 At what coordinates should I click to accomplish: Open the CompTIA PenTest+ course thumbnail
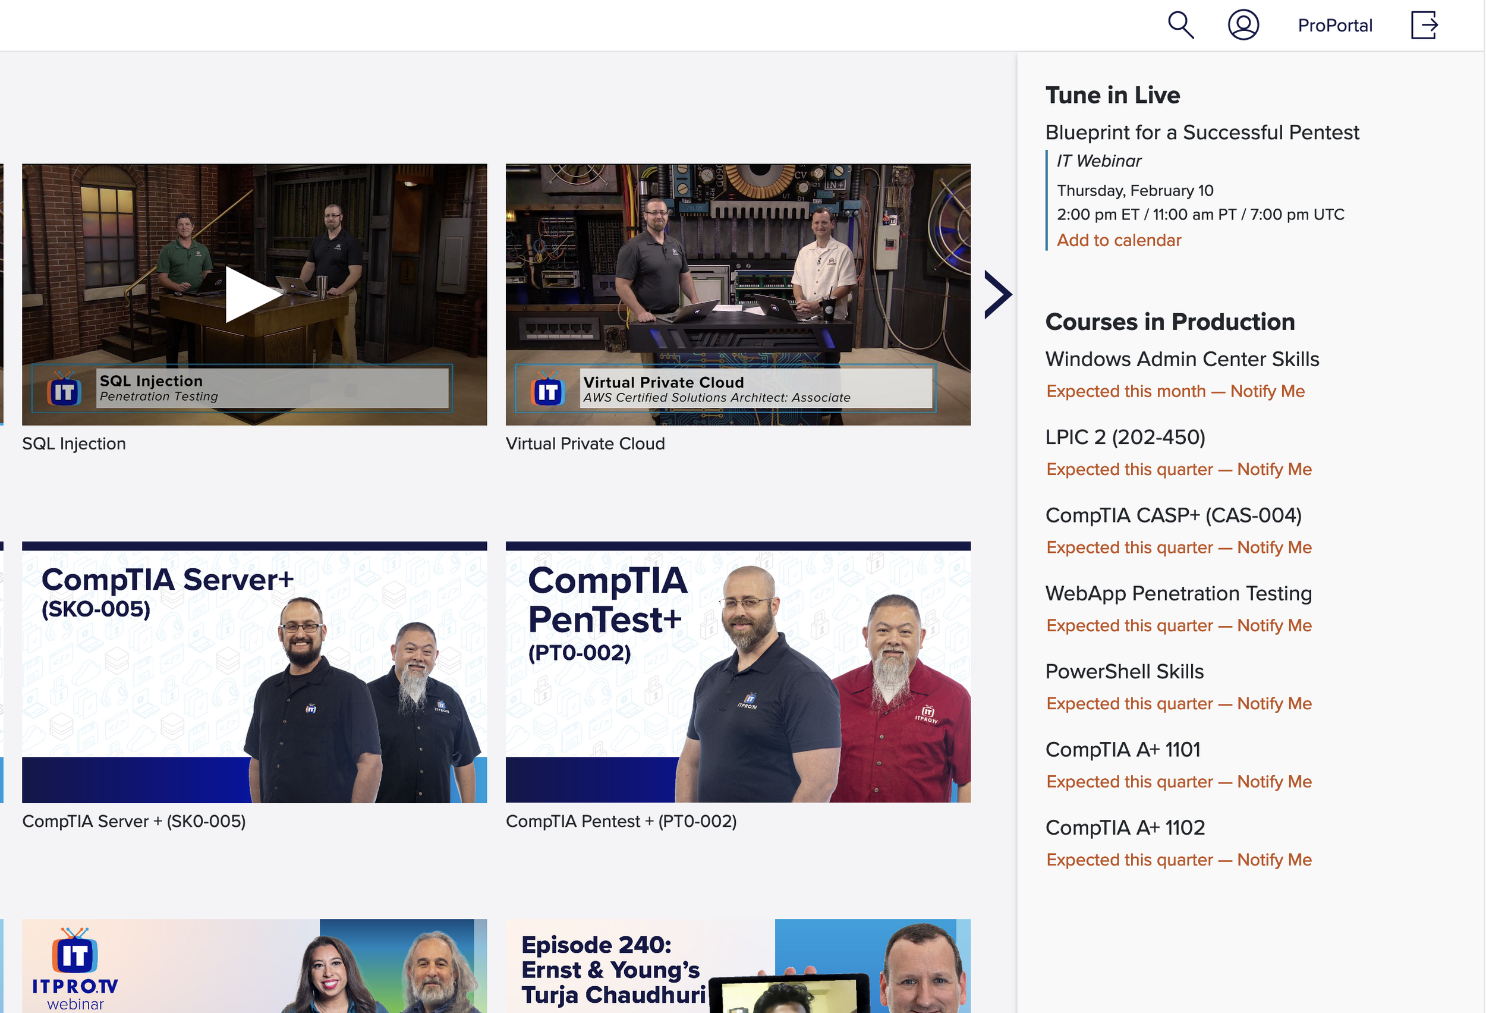pos(738,672)
